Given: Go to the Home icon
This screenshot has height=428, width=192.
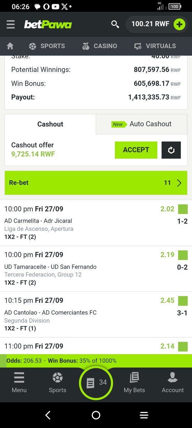Looking at the screenshot, I should pos(10,46).
